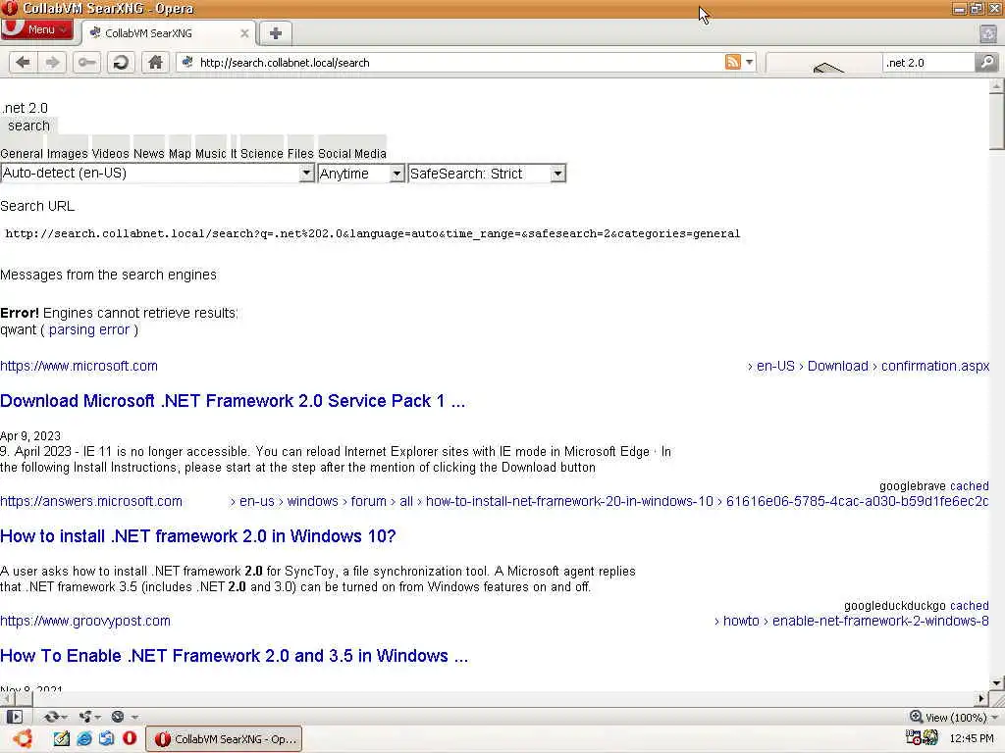Open How To Enable .NET Framework 2.0 and 3.5 result
Screen dimensions: 1005x753
pyautogui.click(x=234, y=656)
